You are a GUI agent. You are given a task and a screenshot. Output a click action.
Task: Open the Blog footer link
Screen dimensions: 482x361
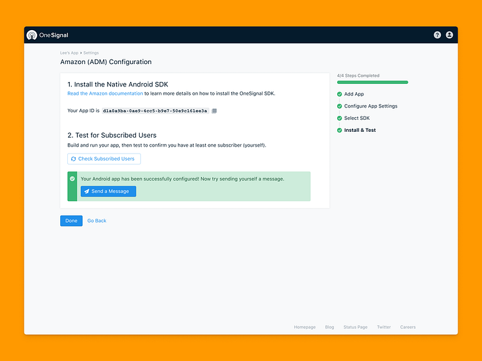[x=329, y=327]
